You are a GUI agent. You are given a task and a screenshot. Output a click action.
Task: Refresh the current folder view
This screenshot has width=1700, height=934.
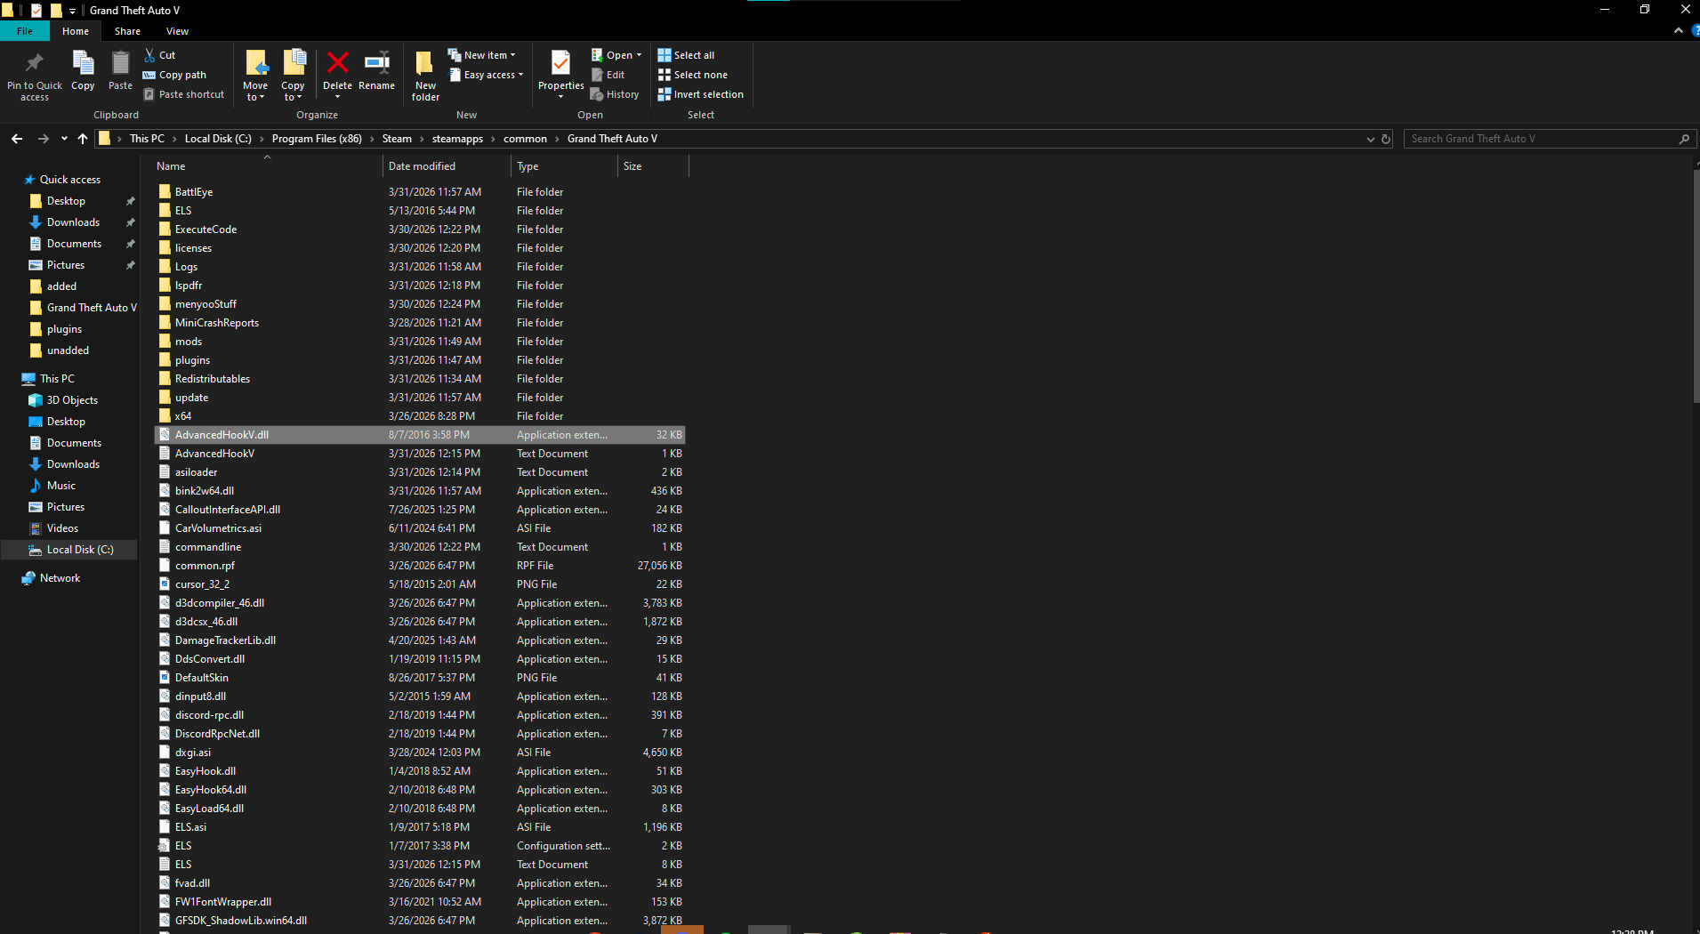1386,139
